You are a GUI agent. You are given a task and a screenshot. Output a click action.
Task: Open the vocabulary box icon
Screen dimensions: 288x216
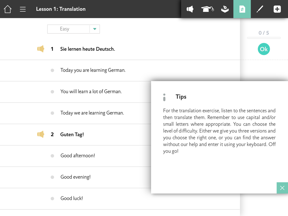click(x=225, y=9)
